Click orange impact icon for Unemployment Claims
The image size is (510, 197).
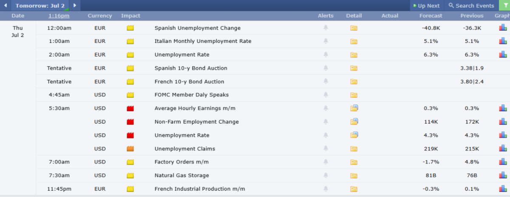point(130,149)
